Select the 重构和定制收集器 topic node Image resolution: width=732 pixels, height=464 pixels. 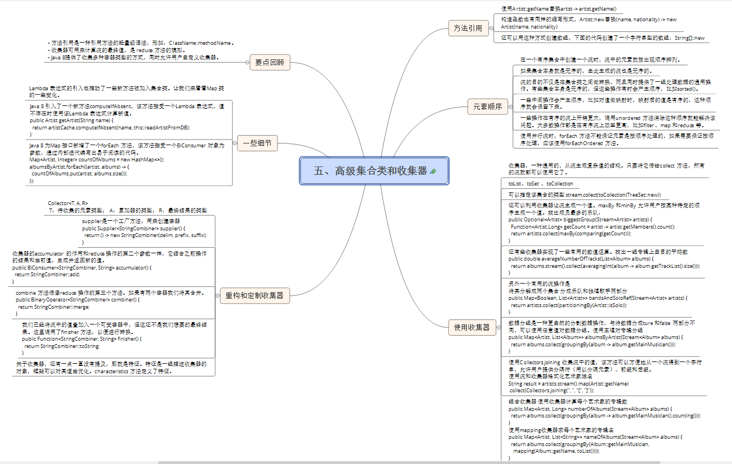pos(254,295)
